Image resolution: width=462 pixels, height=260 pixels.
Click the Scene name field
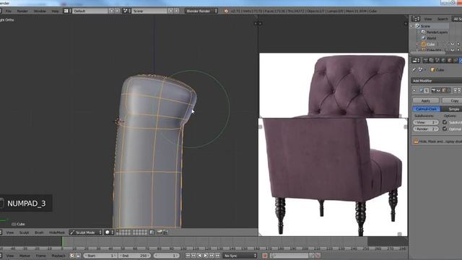pos(149,11)
